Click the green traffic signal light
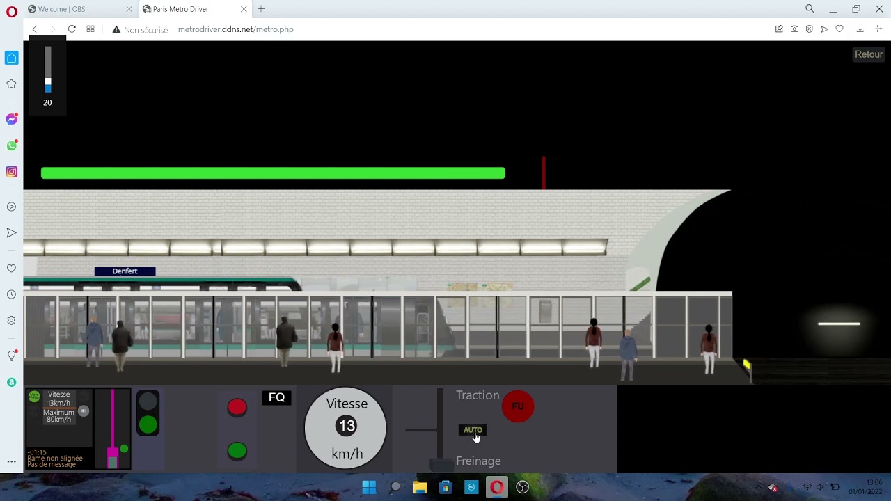Screen dimensions: 891x501 click(x=148, y=424)
